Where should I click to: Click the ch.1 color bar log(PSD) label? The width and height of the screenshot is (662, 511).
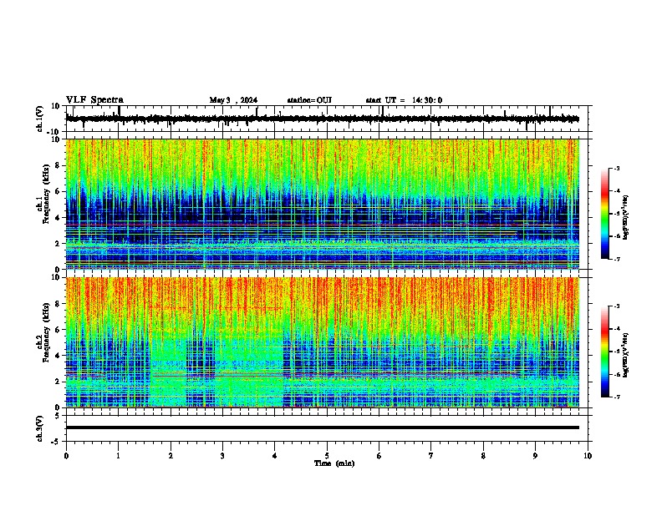(626, 218)
